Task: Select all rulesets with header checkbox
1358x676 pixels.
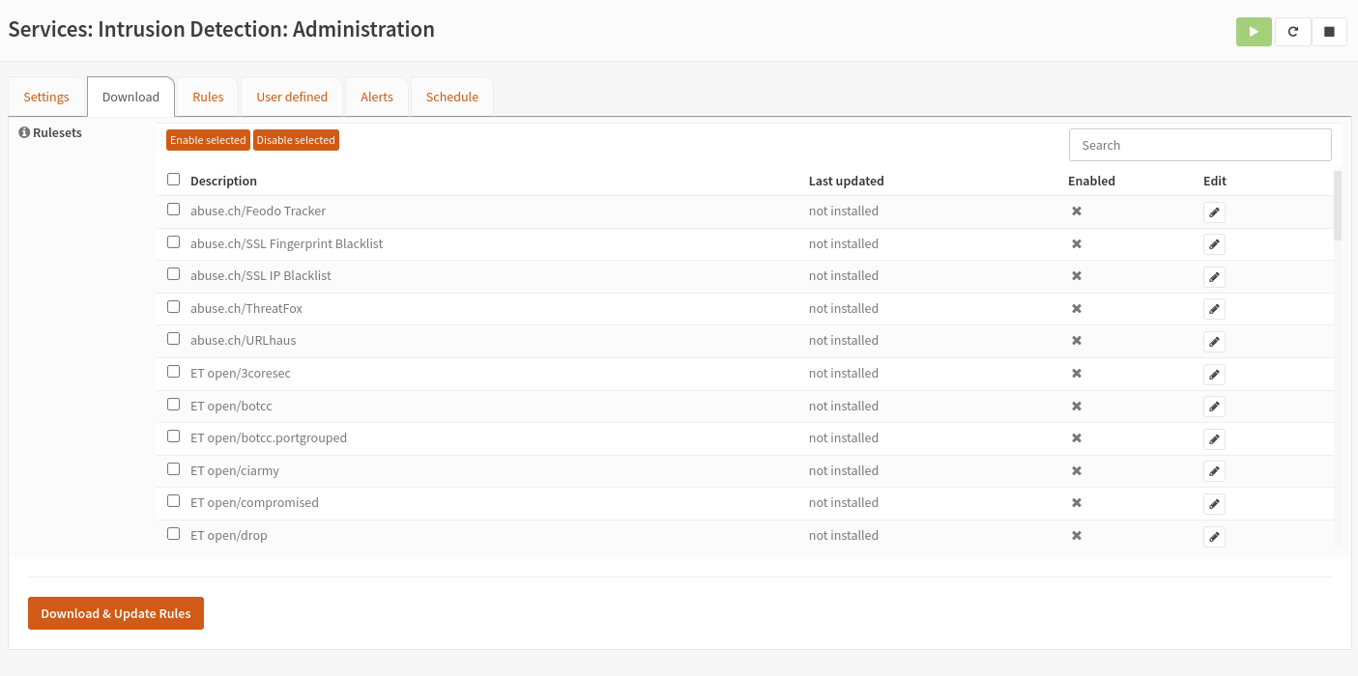Action: click(174, 180)
